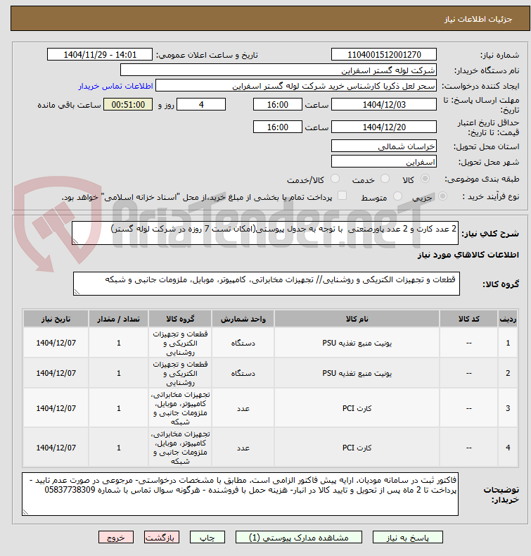
Task: Click the گروه کالا textbox
Action: click(x=267, y=284)
